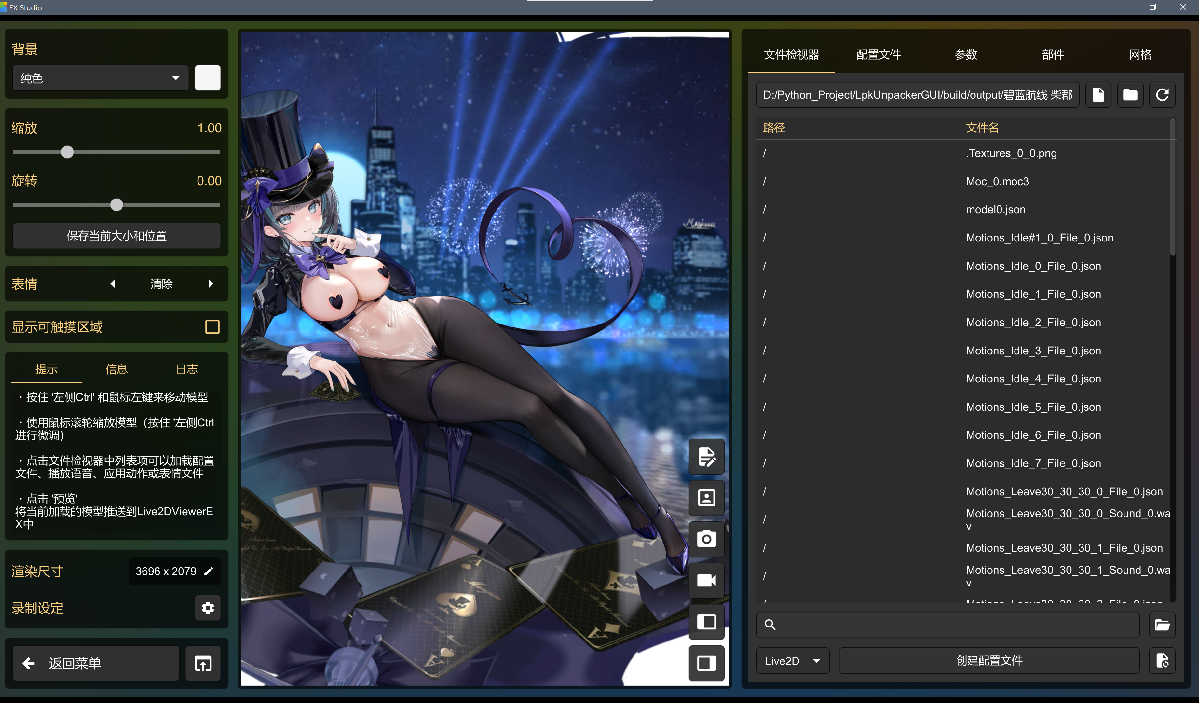Open the 纯色 background type dropdown

tap(100, 78)
